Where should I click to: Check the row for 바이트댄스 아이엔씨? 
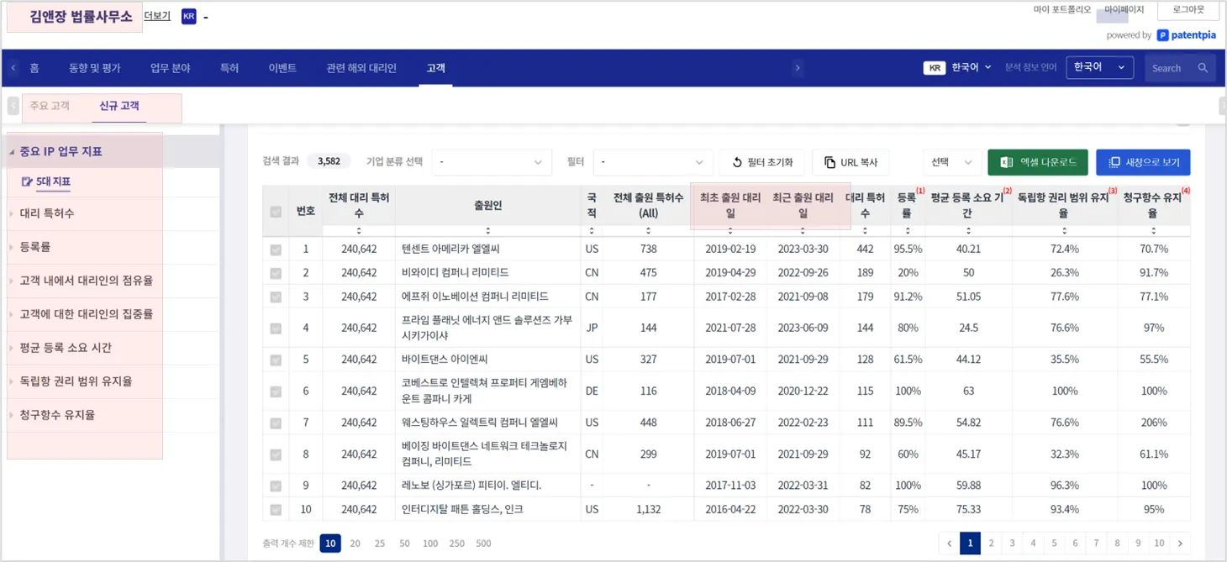(276, 360)
